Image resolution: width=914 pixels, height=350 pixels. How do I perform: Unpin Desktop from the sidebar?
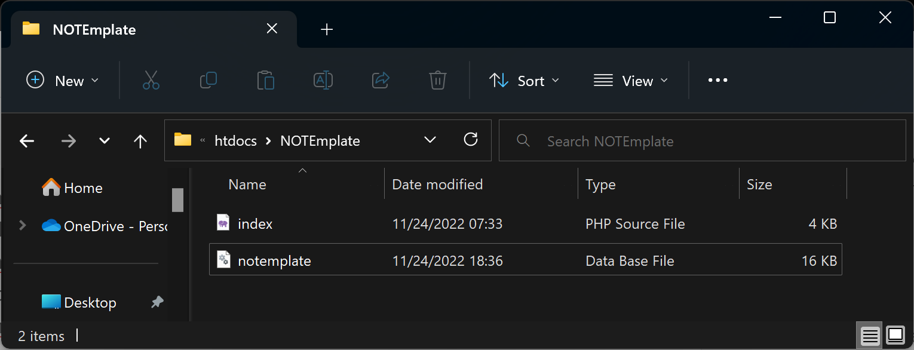pos(157,302)
